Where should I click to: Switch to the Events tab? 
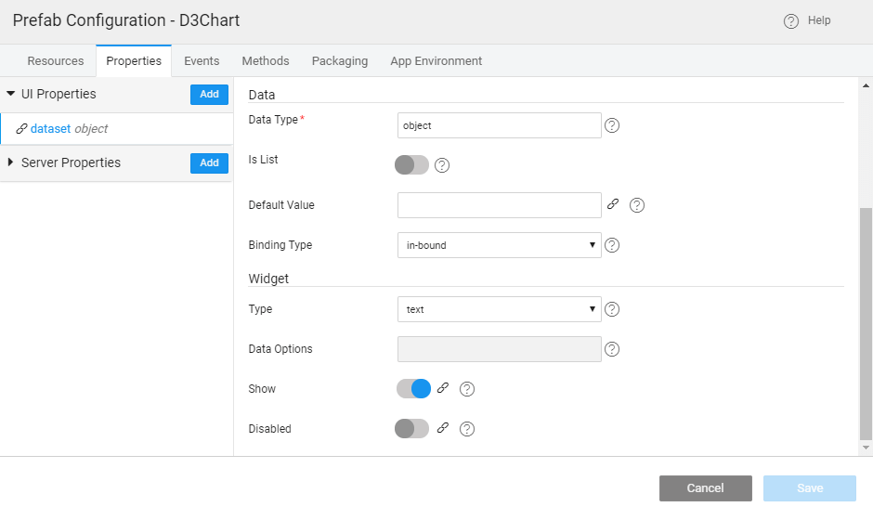click(x=202, y=61)
